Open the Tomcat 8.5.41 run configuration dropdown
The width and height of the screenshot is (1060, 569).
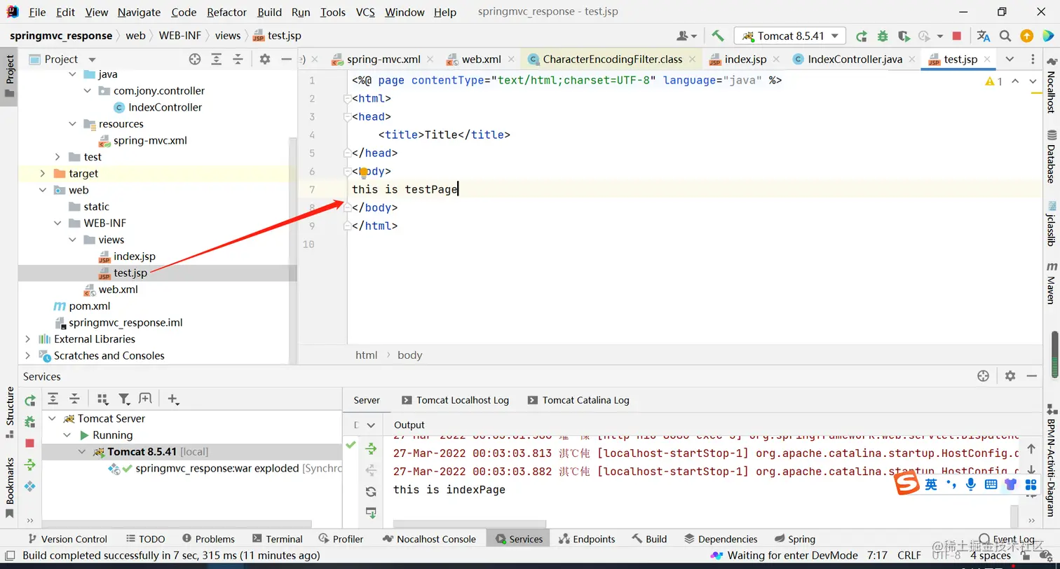tap(789, 36)
